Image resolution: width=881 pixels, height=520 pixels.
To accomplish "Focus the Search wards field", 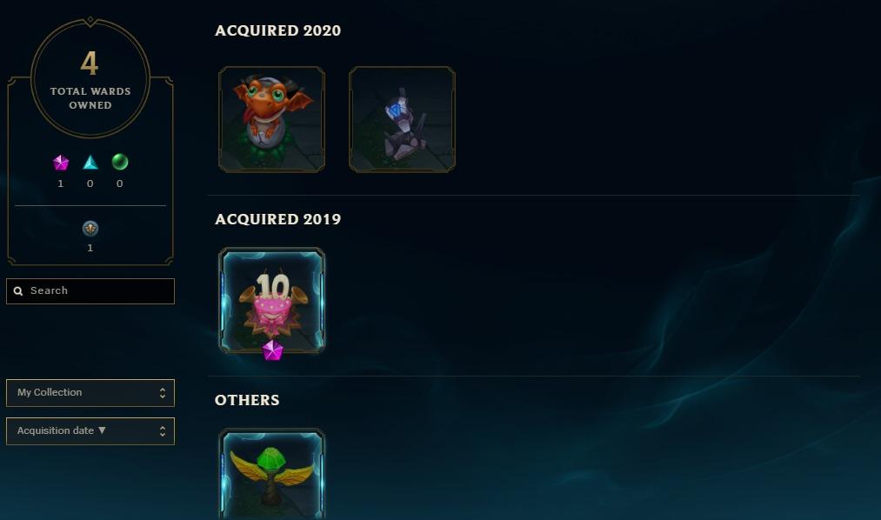I will pos(90,291).
